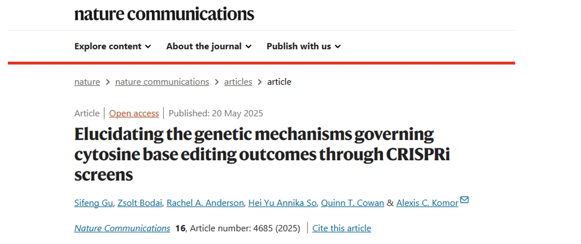This screenshot has height=244, width=581.
Task: Expand the Explore content chevron
Action: [x=148, y=47]
